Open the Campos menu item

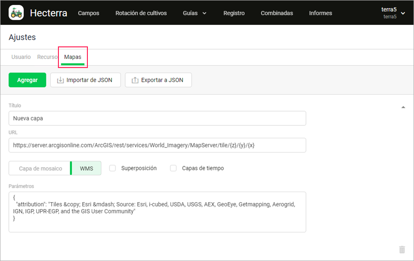point(89,13)
